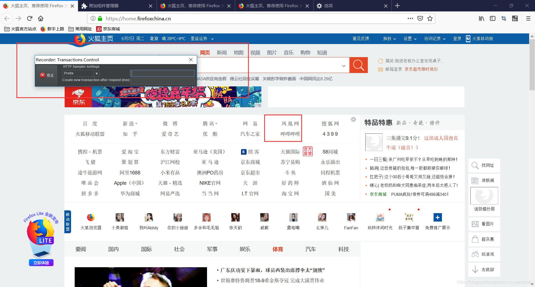Click the 火狐浏览器 Firefox icon in 移动联盟 row
Screen dimensions: 535x287
(91, 217)
